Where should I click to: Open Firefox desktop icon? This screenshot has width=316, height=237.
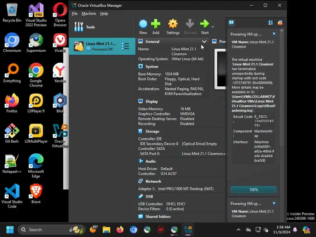click(x=12, y=103)
